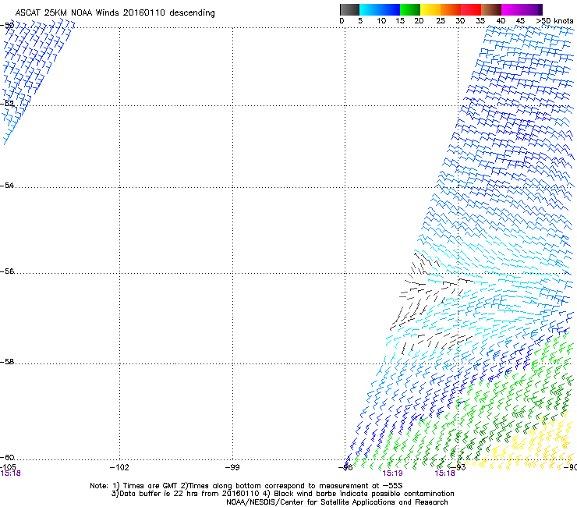
Task: Click the cyan 5-10 knots legend swatch
Action: pos(370,9)
